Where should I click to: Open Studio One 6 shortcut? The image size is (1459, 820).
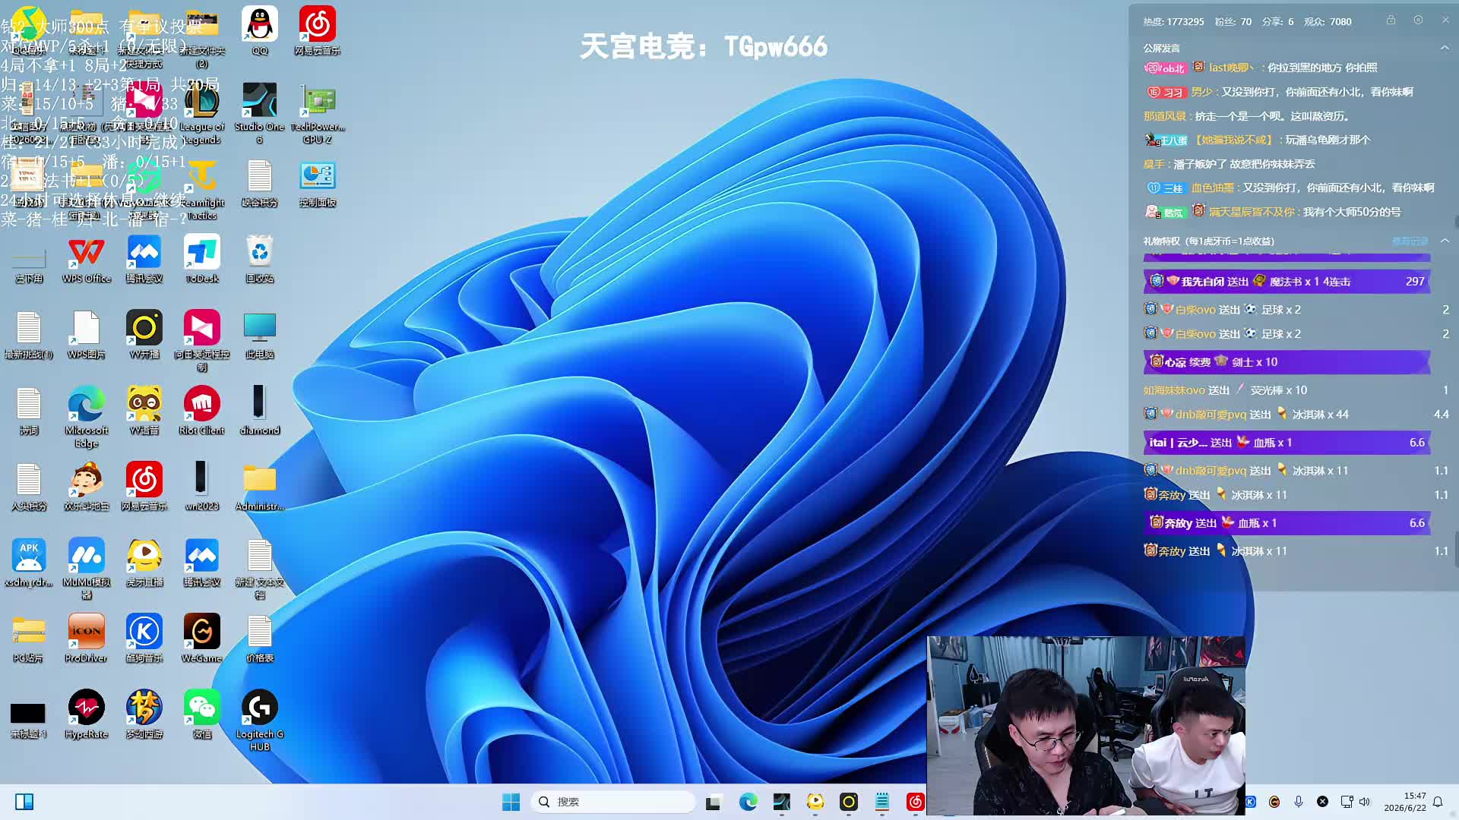[x=259, y=112]
